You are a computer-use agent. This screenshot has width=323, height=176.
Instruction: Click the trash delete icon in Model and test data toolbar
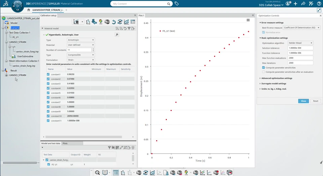click(133, 147)
